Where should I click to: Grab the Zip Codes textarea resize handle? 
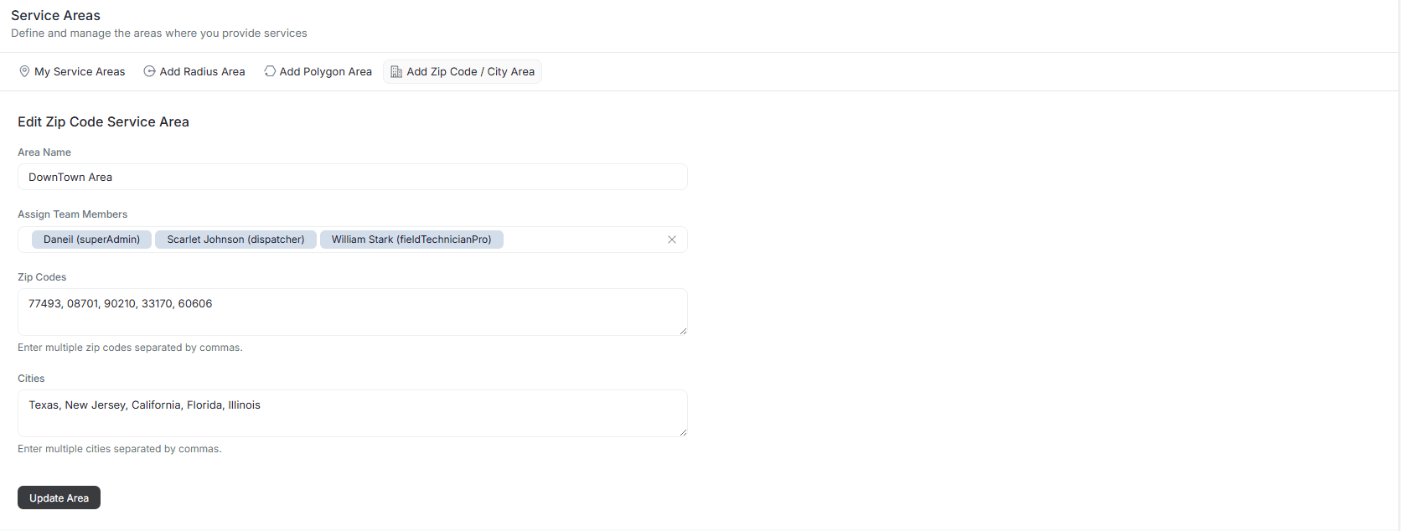pyautogui.click(x=683, y=331)
